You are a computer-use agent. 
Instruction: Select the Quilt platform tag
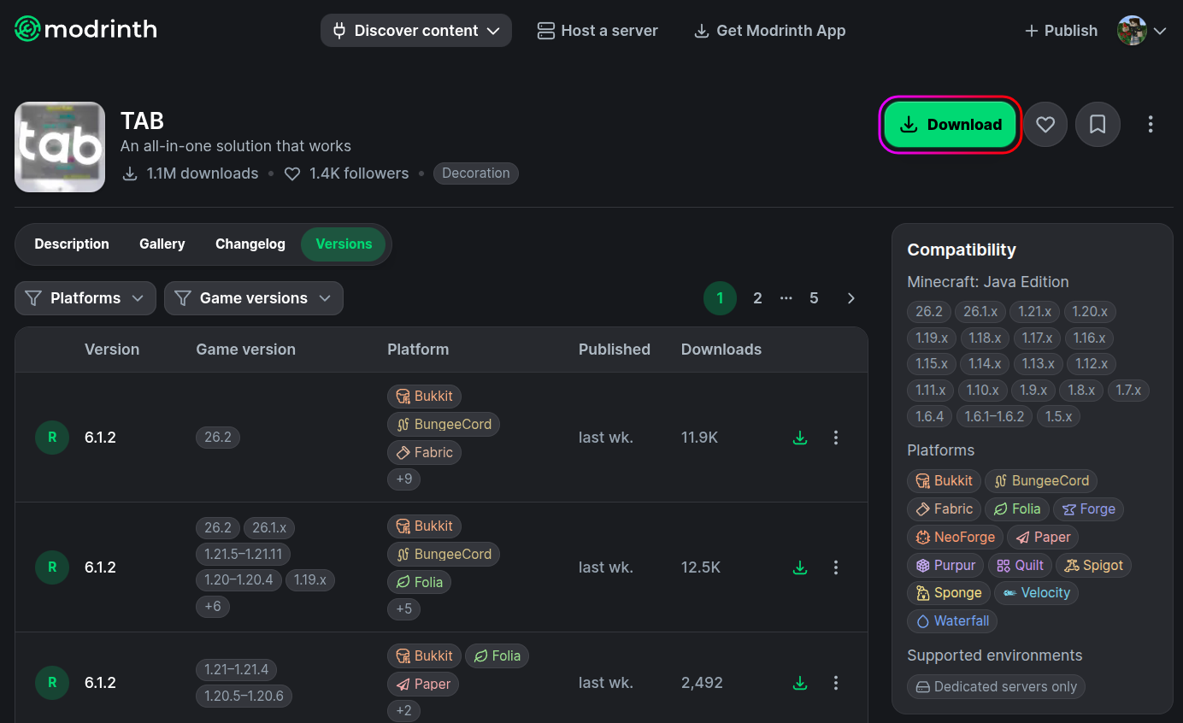pos(1020,566)
